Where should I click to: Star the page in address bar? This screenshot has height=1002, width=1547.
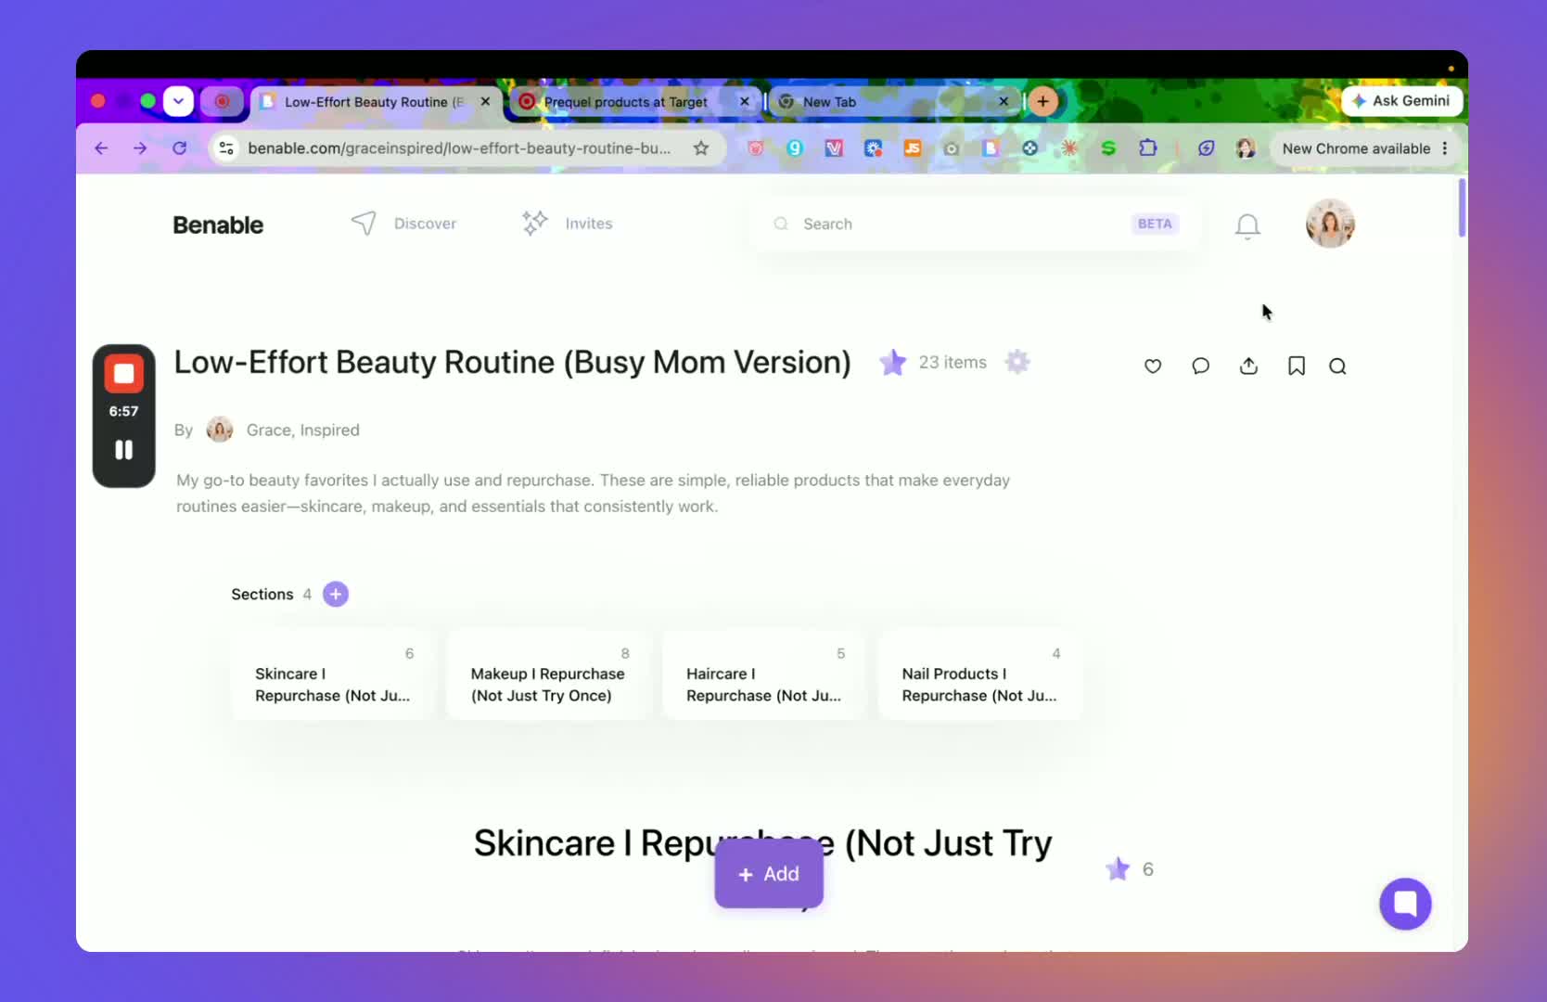tap(701, 148)
